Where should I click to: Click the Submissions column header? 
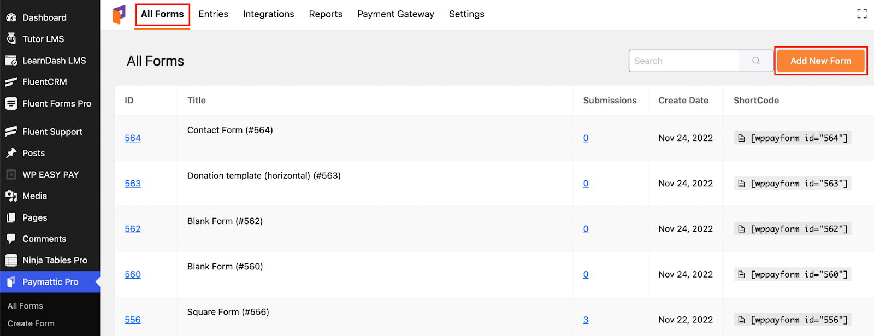click(610, 101)
